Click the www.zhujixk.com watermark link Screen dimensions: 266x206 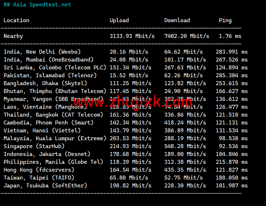(133, 102)
